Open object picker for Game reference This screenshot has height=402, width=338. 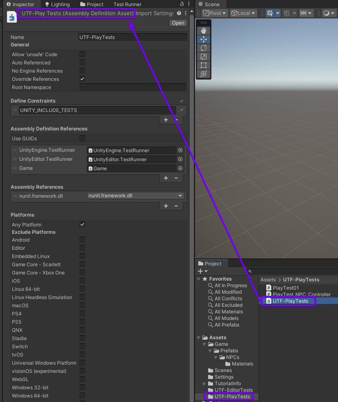(180, 168)
